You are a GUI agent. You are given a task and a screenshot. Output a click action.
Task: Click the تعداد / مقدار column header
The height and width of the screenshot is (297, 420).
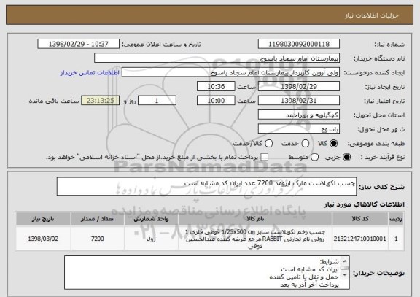tap(97, 219)
